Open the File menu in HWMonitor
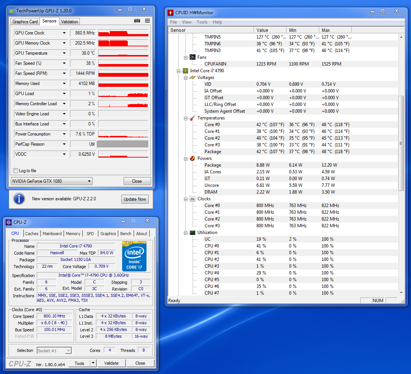This screenshot has width=411, height=374. point(173,22)
